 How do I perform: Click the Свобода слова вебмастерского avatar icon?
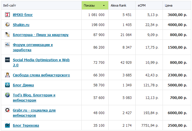tap(7, 75)
